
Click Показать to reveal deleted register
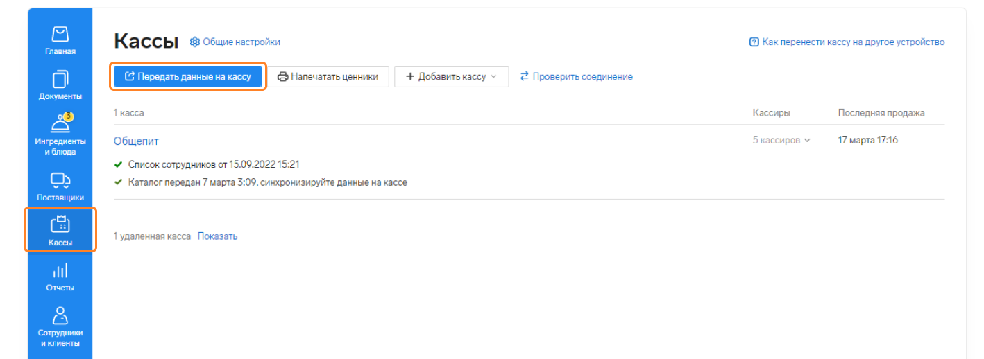click(x=217, y=236)
